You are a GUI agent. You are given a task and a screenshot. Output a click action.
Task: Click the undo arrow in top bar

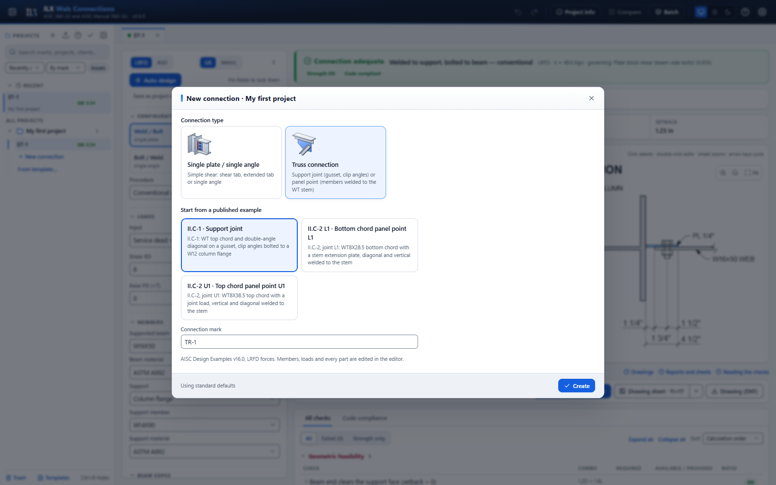(518, 12)
